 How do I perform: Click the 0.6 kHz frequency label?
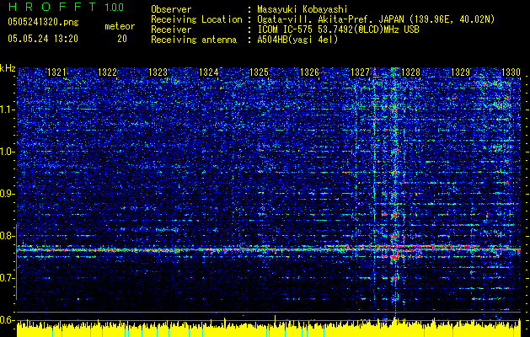point(8,320)
